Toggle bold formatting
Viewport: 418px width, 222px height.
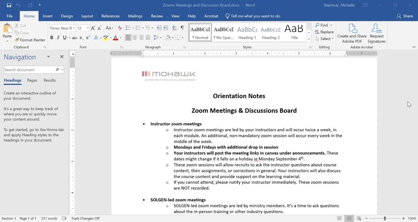[x=52, y=38]
